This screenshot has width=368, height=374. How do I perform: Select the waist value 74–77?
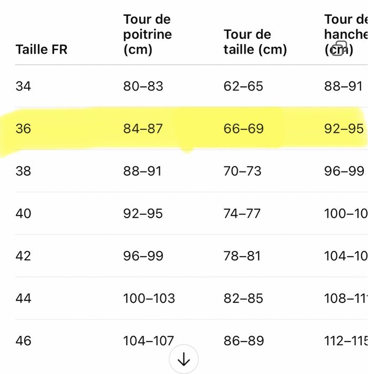tap(243, 214)
